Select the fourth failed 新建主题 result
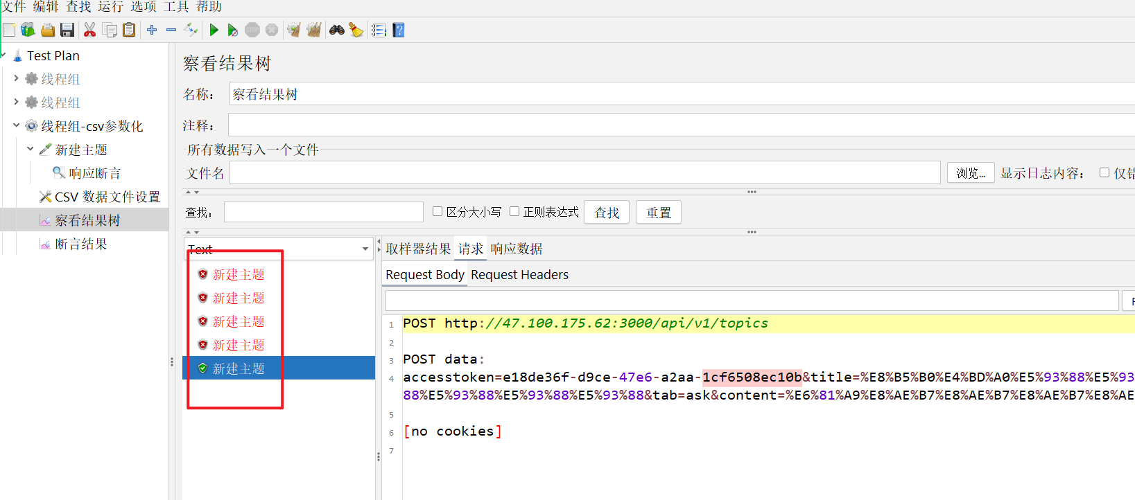The width and height of the screenshot is (1135, 500). pos(239,345)
